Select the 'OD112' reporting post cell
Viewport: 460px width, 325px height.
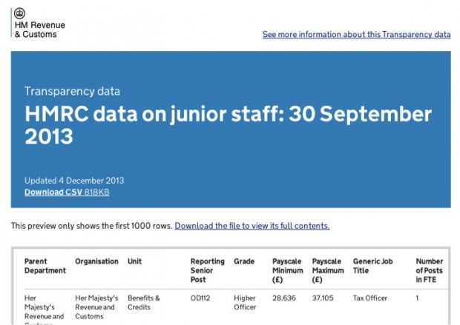pyautogui.click(x=200, y=298)
